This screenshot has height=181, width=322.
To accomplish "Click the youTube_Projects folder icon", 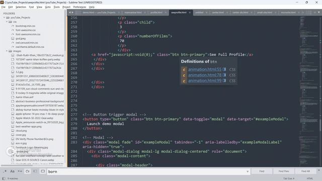I will [8, 18].
